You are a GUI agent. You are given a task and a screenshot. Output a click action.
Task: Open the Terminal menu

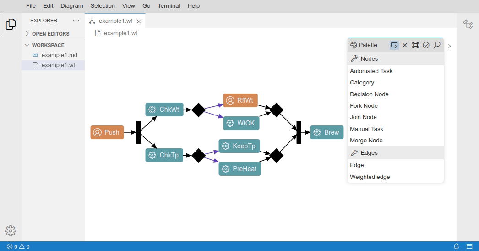coord(169,6)
